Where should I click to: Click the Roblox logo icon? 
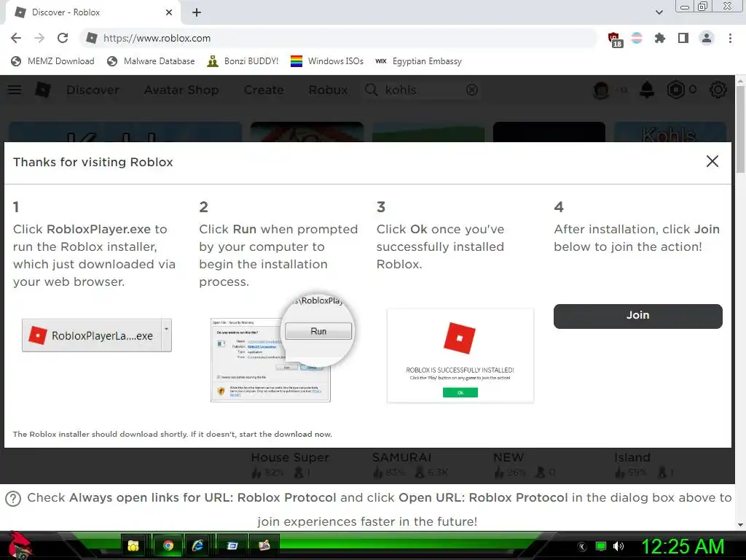click(x=43, y=90)
